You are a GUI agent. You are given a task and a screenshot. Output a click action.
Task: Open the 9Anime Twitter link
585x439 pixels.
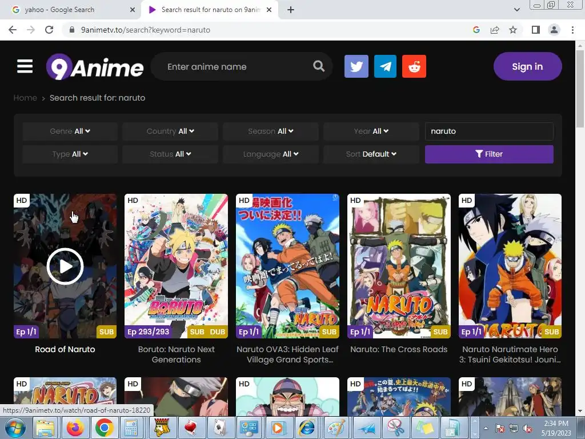[356, 66]
